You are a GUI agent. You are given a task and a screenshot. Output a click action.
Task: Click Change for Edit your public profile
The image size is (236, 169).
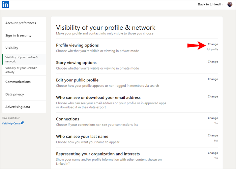[x=213, y=79]
